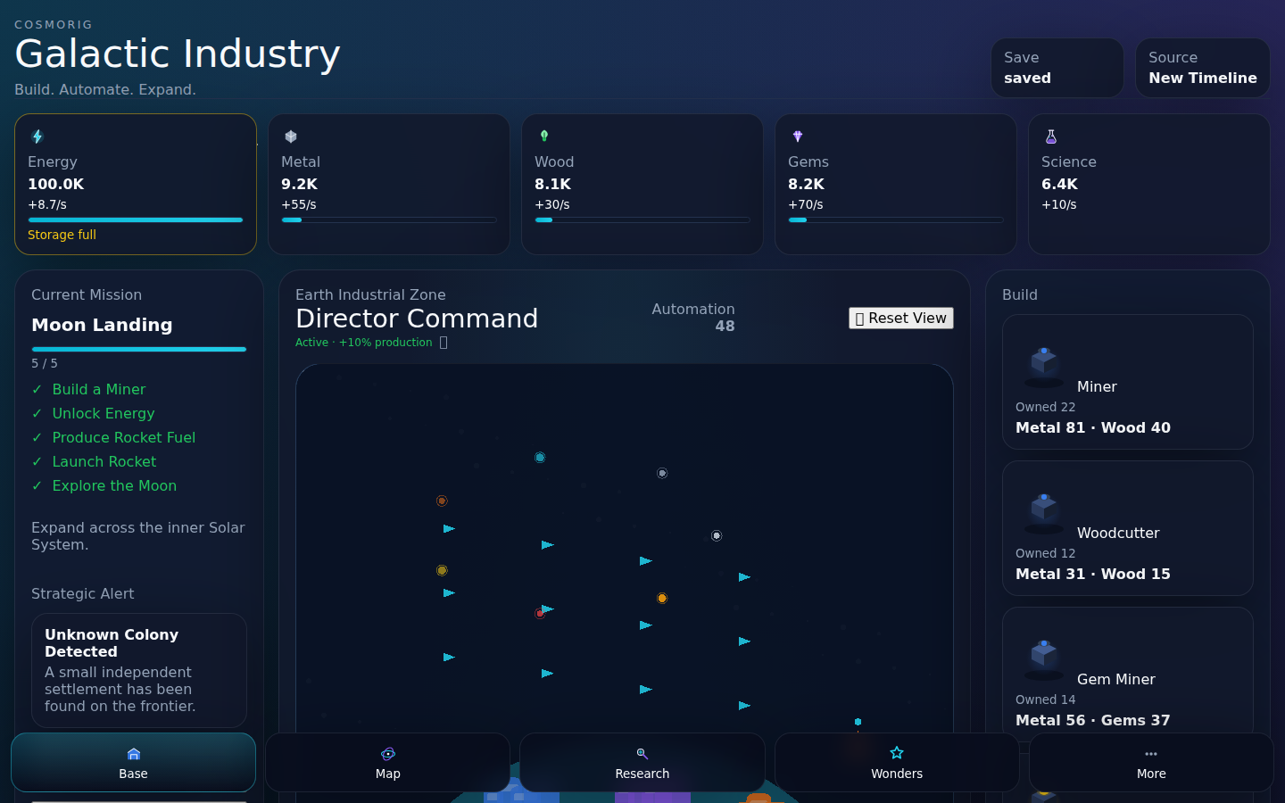Select the Miner building icon
This screenshot has height=803, width=1285.
[x=1044, y=366]
